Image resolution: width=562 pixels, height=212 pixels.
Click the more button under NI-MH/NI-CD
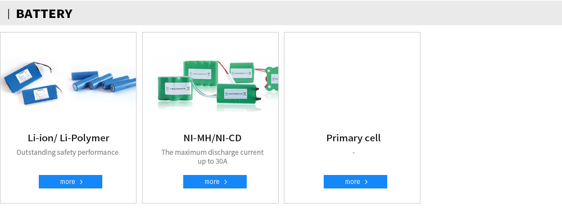[215, 182]
